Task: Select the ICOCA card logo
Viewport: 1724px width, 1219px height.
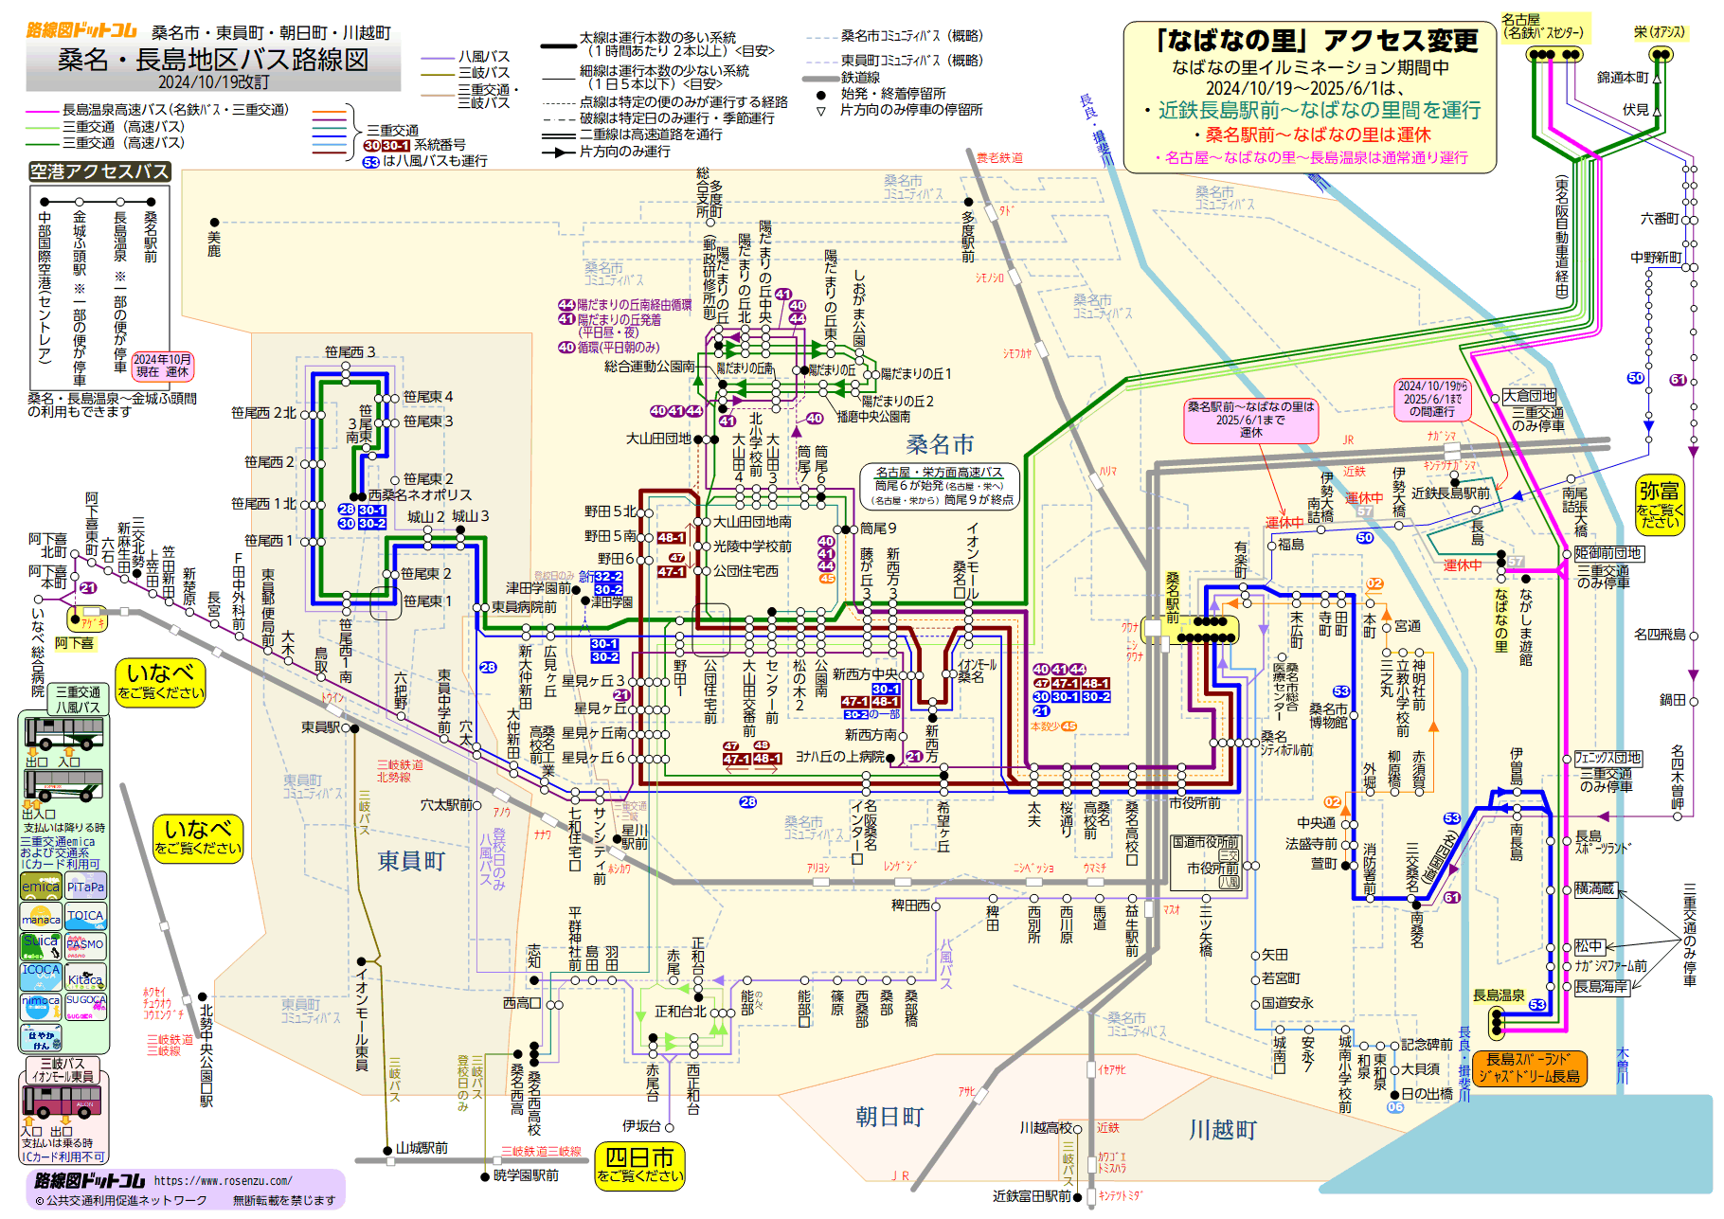Action: (41, 977)
